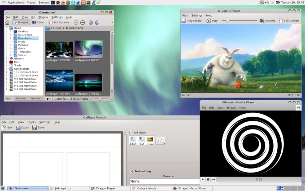Viewport: 305px width, 191px height.
Task: Click the New document icon in Calligra Words
Action: pos(4,127)
